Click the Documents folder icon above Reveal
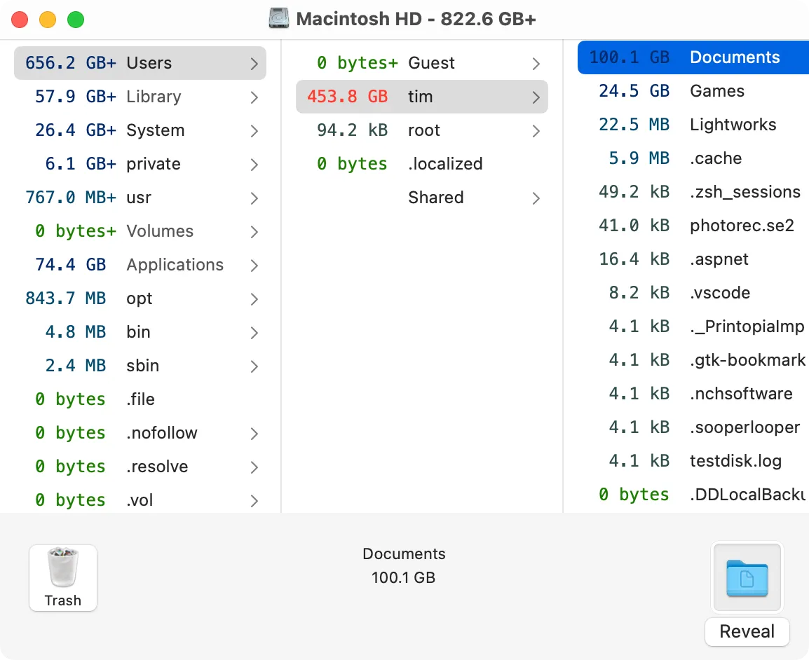809x660 pixels. coord(747,578)
